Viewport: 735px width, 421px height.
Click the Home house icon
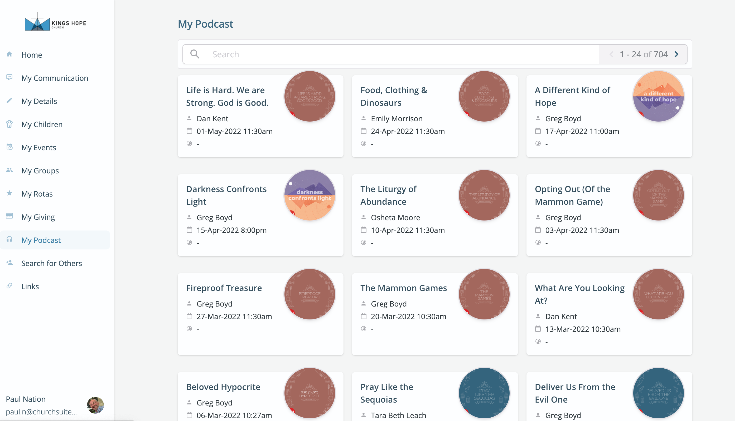pos(9,54)
